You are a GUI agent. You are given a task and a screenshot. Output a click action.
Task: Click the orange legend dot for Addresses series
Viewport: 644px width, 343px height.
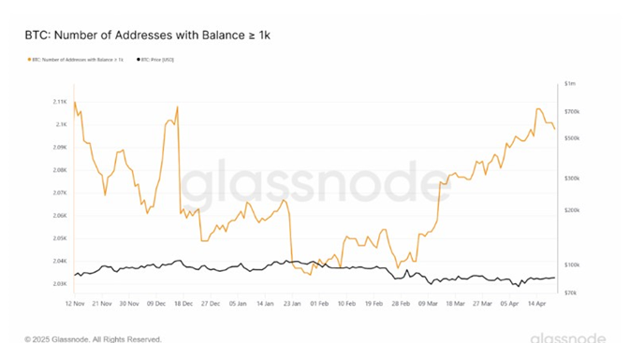point(29,60)
